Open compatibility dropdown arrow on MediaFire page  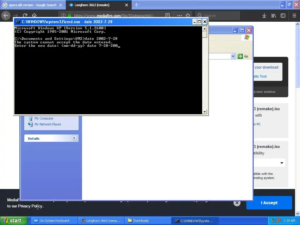click(282, 163)
